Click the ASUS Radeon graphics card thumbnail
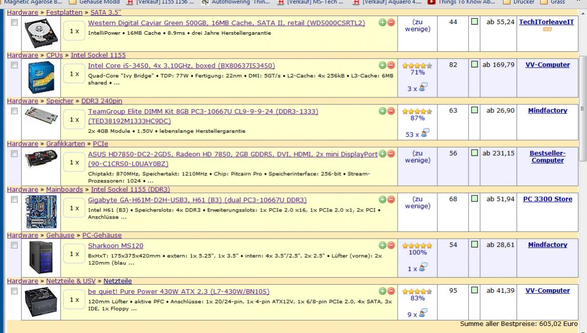The height and width of the screenshot is (333, 587). coord(41,159)
